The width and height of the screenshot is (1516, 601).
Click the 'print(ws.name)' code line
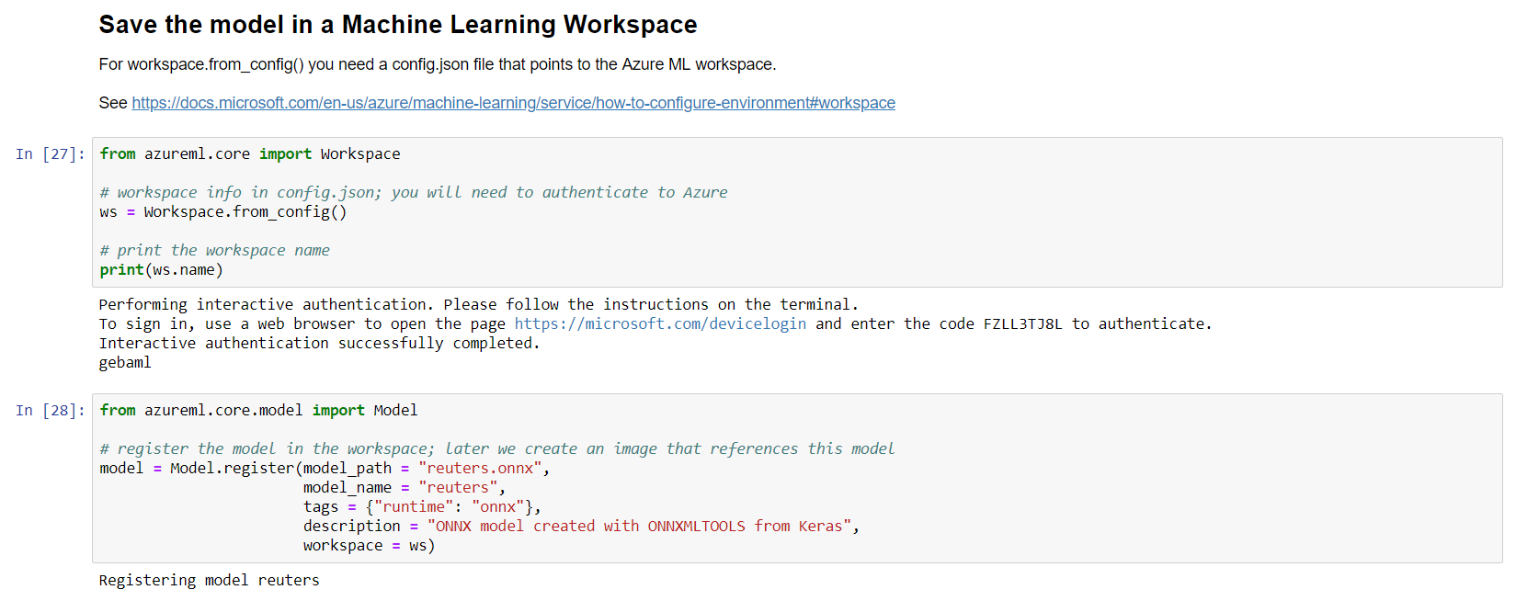(x=161, y=270)
